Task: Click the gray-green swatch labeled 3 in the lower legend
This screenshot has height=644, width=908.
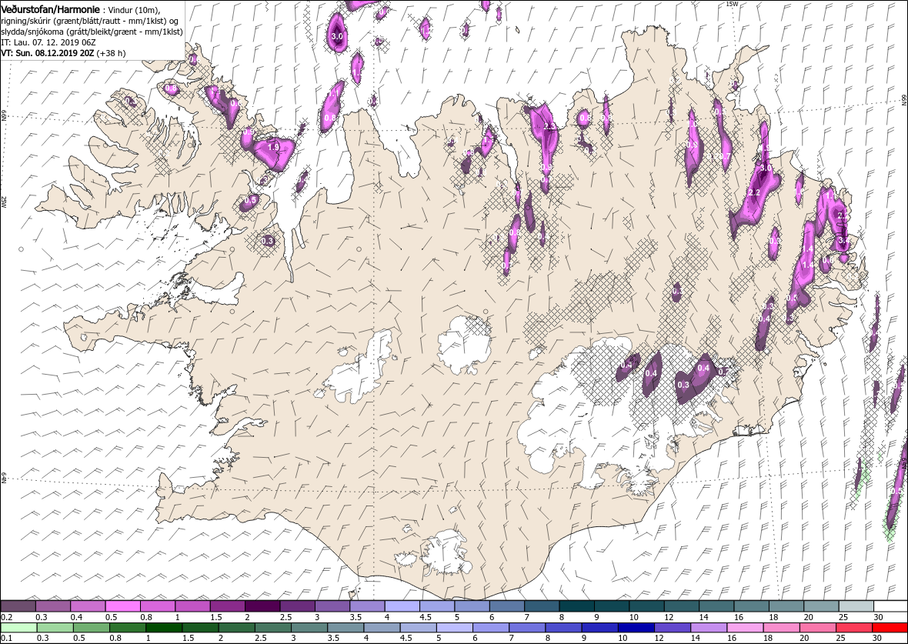Action: [x=309, y=628]
